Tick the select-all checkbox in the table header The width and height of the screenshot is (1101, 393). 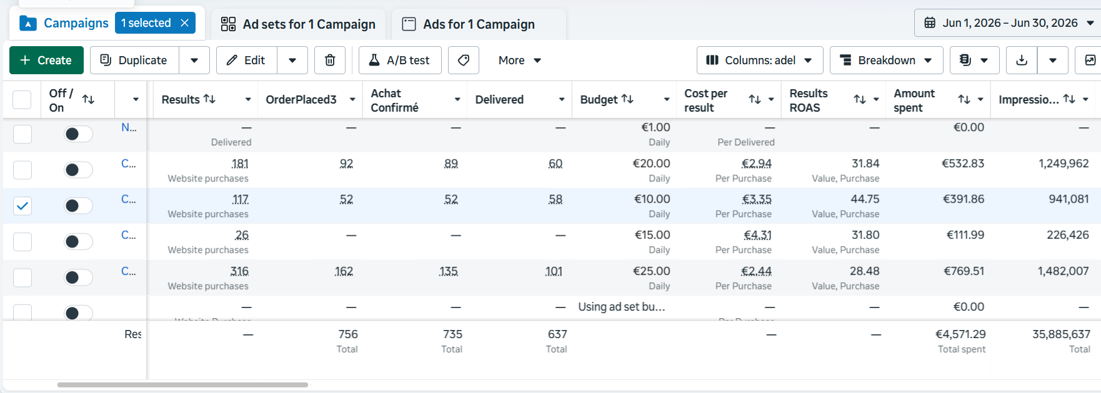(x=22, y=100)
